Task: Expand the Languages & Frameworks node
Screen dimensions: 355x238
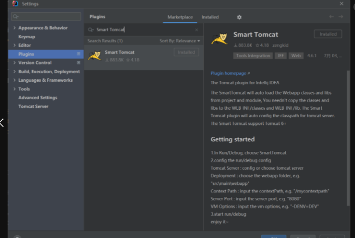Action: [14, 80]
